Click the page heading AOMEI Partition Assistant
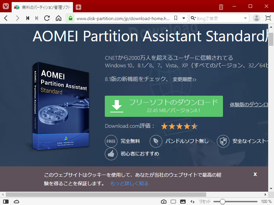The height and width of the screenshot is (205, 274). pyautogui.click(x=150, y=36)
